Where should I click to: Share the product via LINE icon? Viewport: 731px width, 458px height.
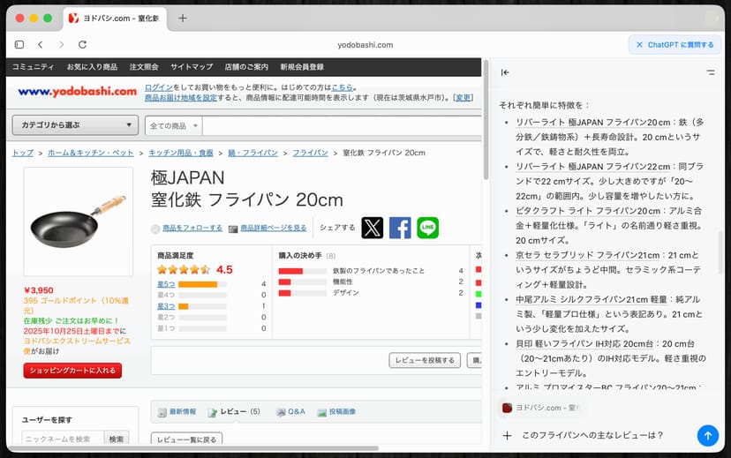[x=428, y=228]
